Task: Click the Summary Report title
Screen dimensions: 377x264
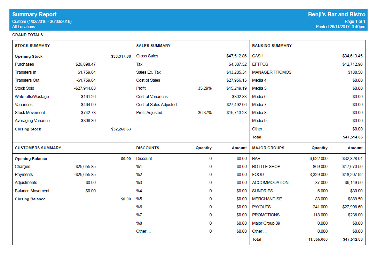Action: click(34, 14)
